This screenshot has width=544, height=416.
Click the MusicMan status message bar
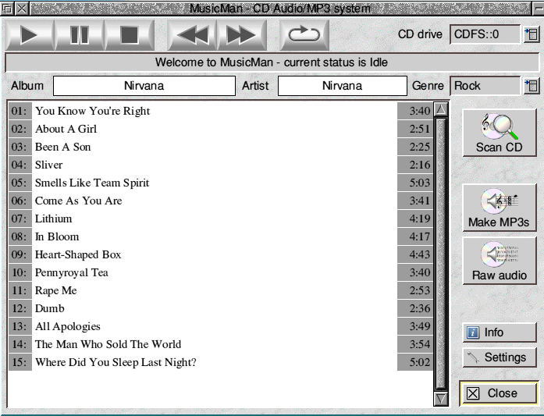pyautogui.click(x=272, y=62)
